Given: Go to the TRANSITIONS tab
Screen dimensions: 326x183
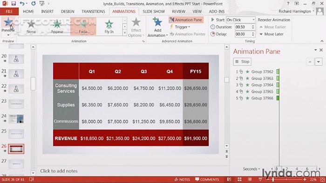Looking at the screenshot, I should [x=93, y=12].
